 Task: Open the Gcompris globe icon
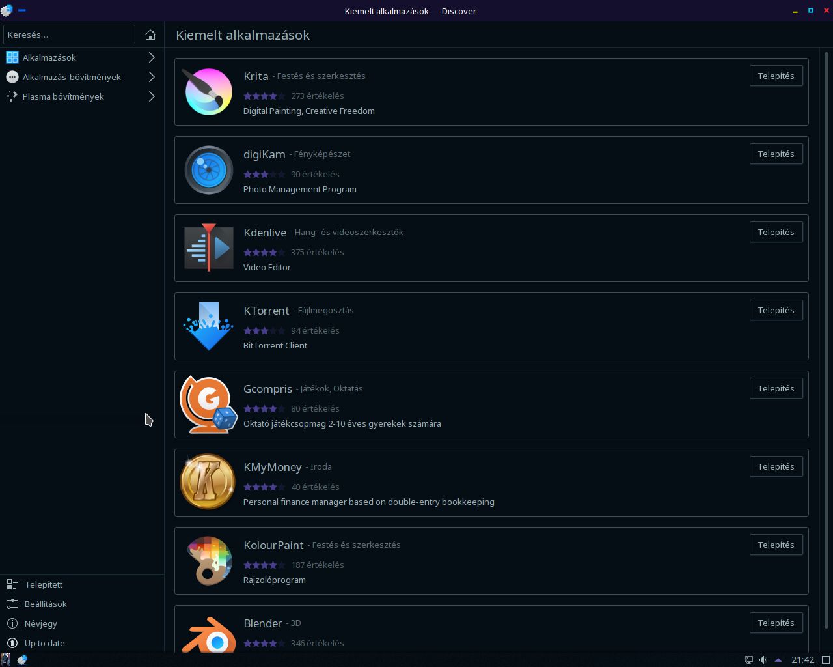[x=208, y=404]
